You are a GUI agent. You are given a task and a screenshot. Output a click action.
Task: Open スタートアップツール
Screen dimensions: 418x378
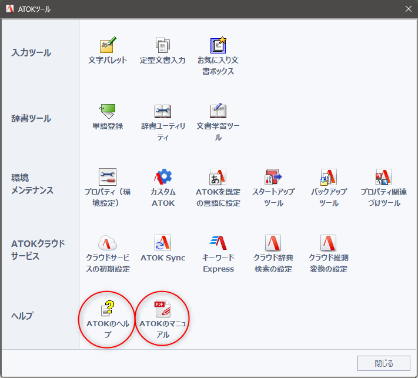273,188
